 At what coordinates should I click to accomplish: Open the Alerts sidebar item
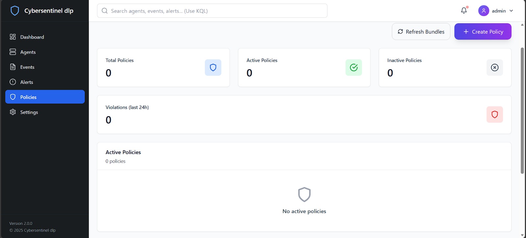[x=27, y=82]
